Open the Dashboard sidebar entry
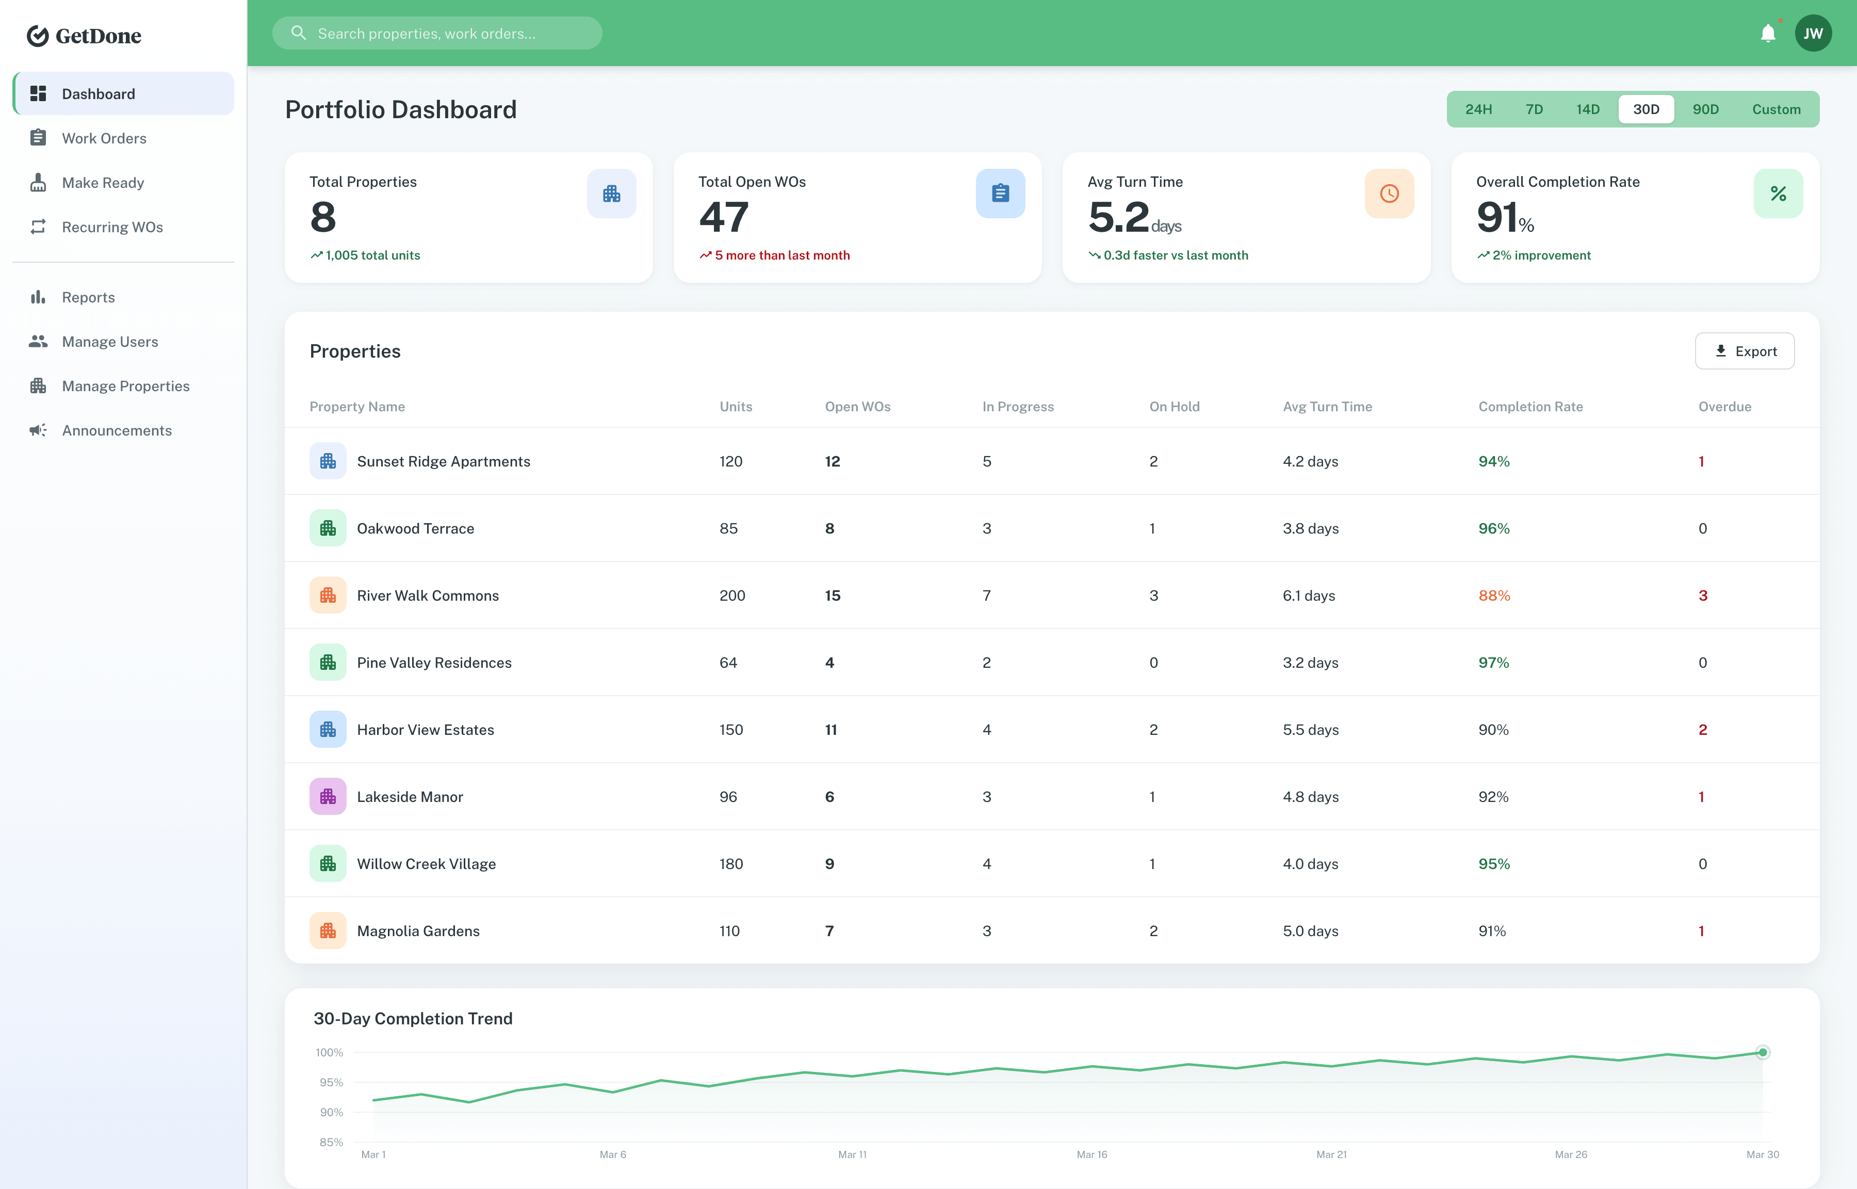The width and height of the screenshot is (1857, 1189). point(98,93)
